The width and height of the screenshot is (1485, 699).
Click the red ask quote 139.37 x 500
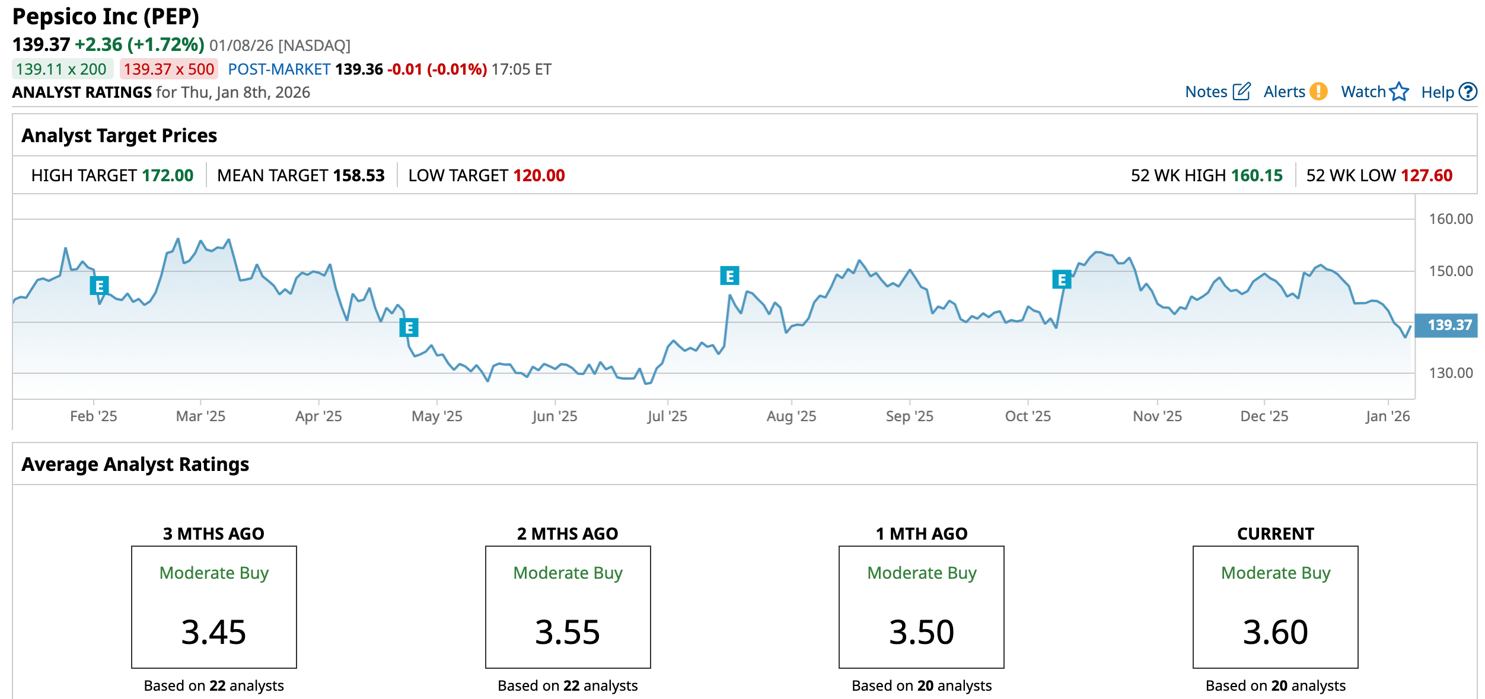pyautogui.click(x=168, y=69)
